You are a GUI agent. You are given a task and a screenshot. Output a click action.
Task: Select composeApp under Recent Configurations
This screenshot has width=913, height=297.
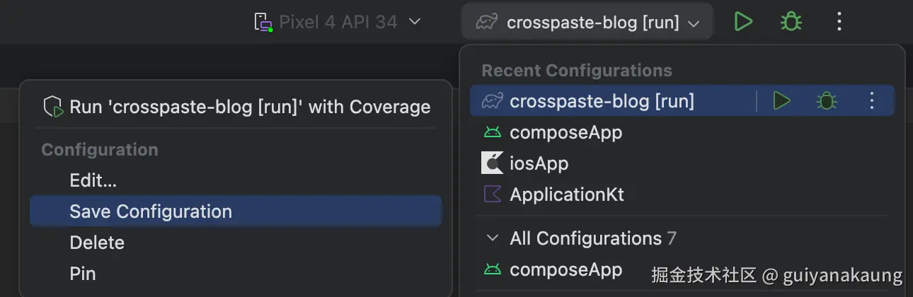click(x=565, y=132)
